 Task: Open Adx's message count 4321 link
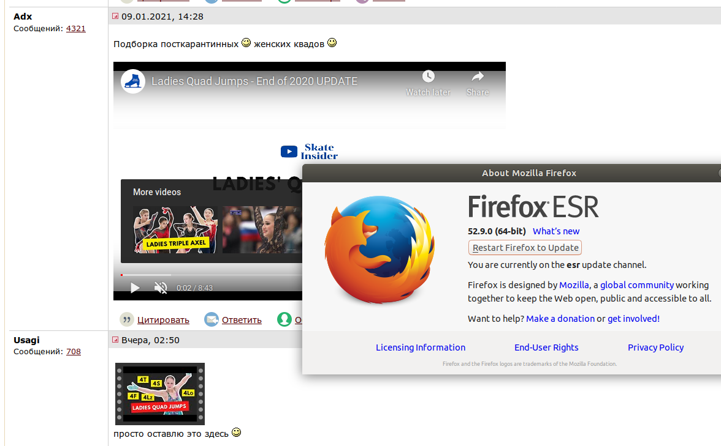click(x=76, y=28)
